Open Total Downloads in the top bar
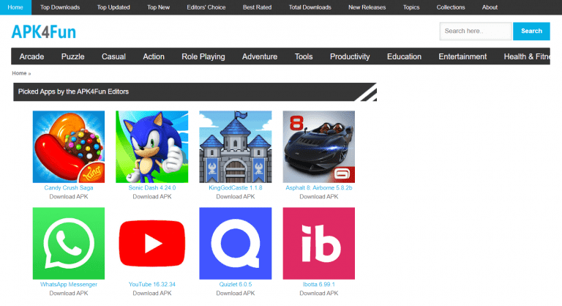The image size is (562, 306). click(x=310, y=7)
